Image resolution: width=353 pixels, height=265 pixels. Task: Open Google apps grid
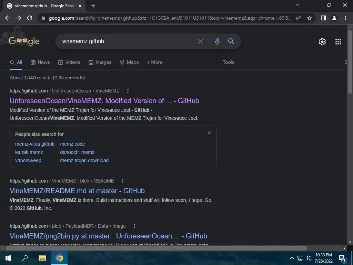pos(338,42)
